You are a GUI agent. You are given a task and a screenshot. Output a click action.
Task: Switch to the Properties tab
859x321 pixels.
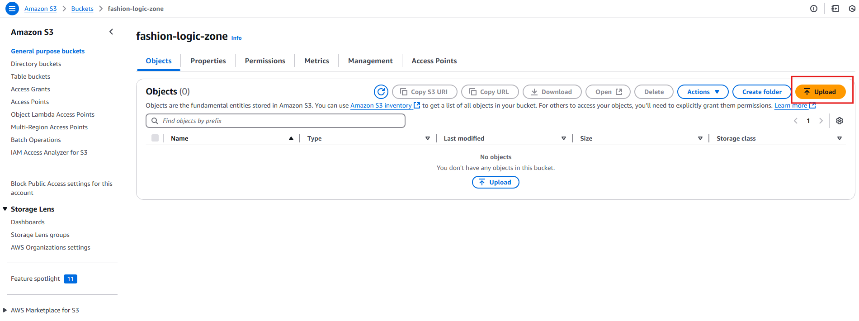pyautogui.click(x=208, y=61)
